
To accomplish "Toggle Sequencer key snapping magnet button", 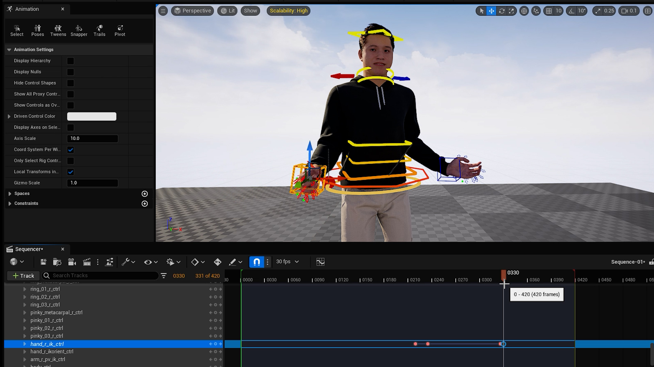I will 257,262.
